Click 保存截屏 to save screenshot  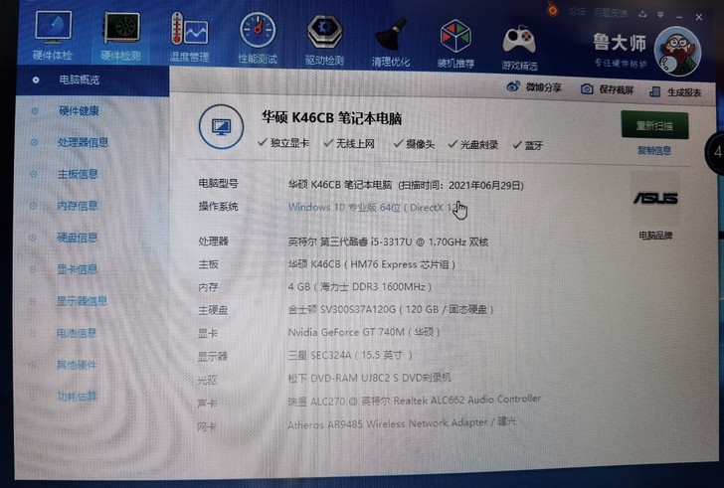[x=616, y=89]
